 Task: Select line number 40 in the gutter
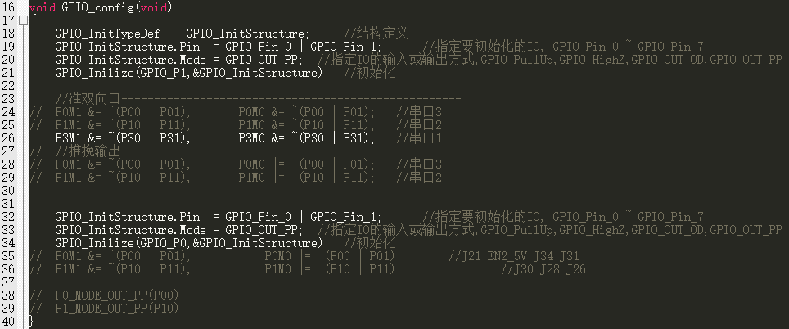click(8, 322)
